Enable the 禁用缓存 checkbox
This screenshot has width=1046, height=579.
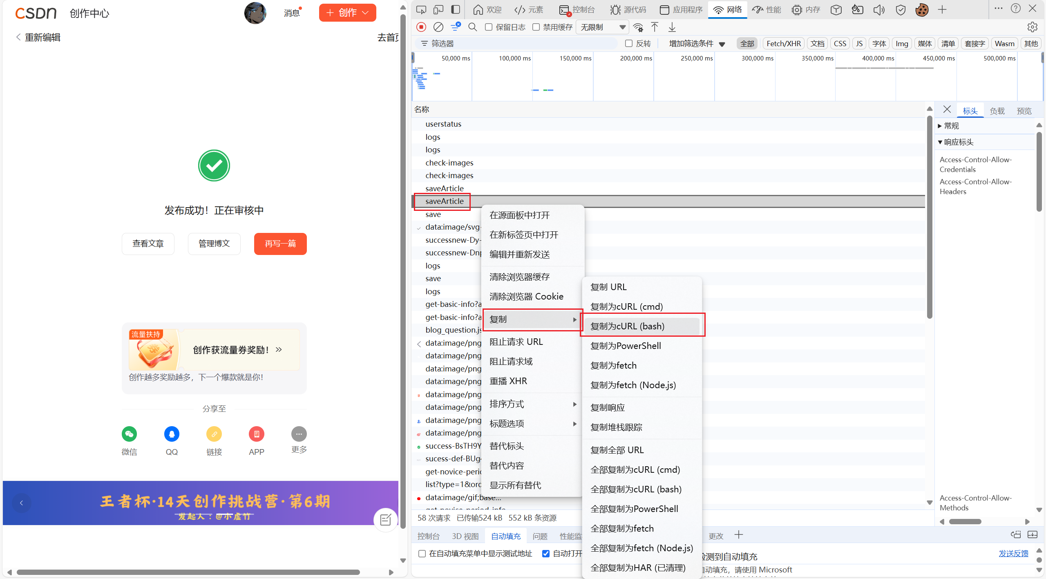[x=536, y=27]
